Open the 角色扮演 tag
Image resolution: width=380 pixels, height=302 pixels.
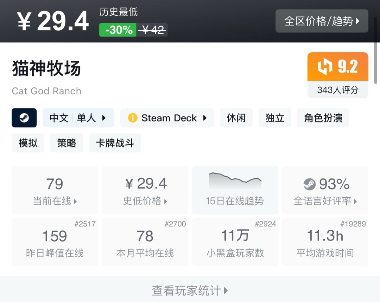click(323, 118)
